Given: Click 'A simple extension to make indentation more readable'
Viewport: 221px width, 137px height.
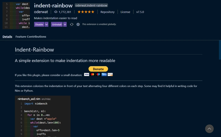Looking at the screenshot, I should point(65,60).
